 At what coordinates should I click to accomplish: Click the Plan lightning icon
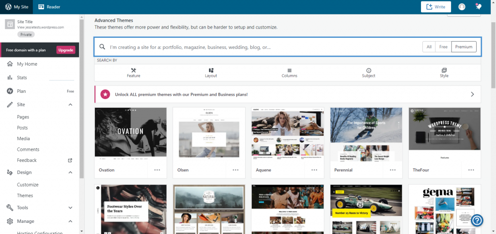[10, 91]
